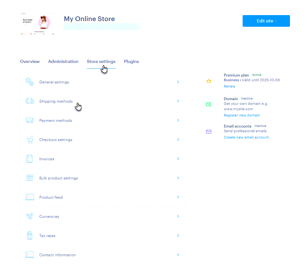Click the Shipping methods label
This screenshot has width=307, height=272.
point(56,101)
